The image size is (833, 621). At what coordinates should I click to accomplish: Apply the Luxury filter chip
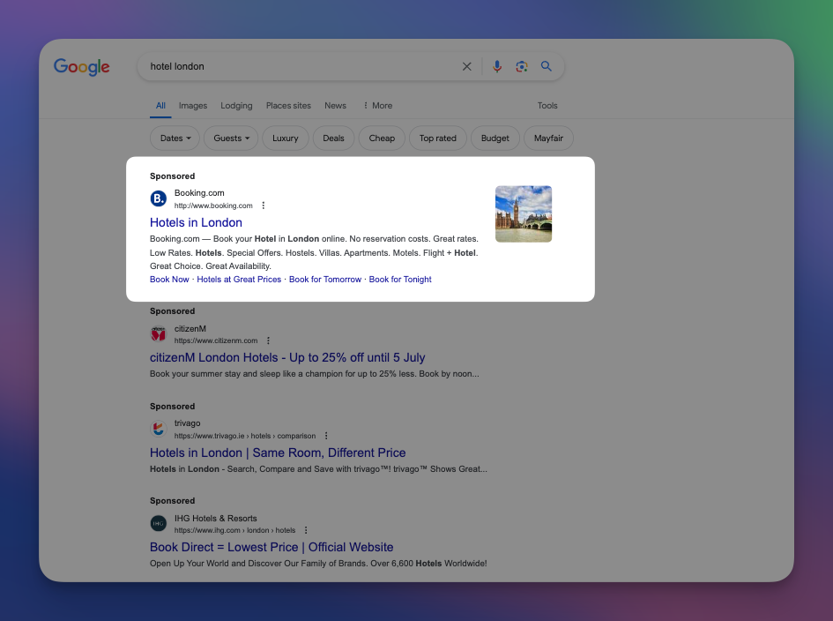click(x=286, y=138)
